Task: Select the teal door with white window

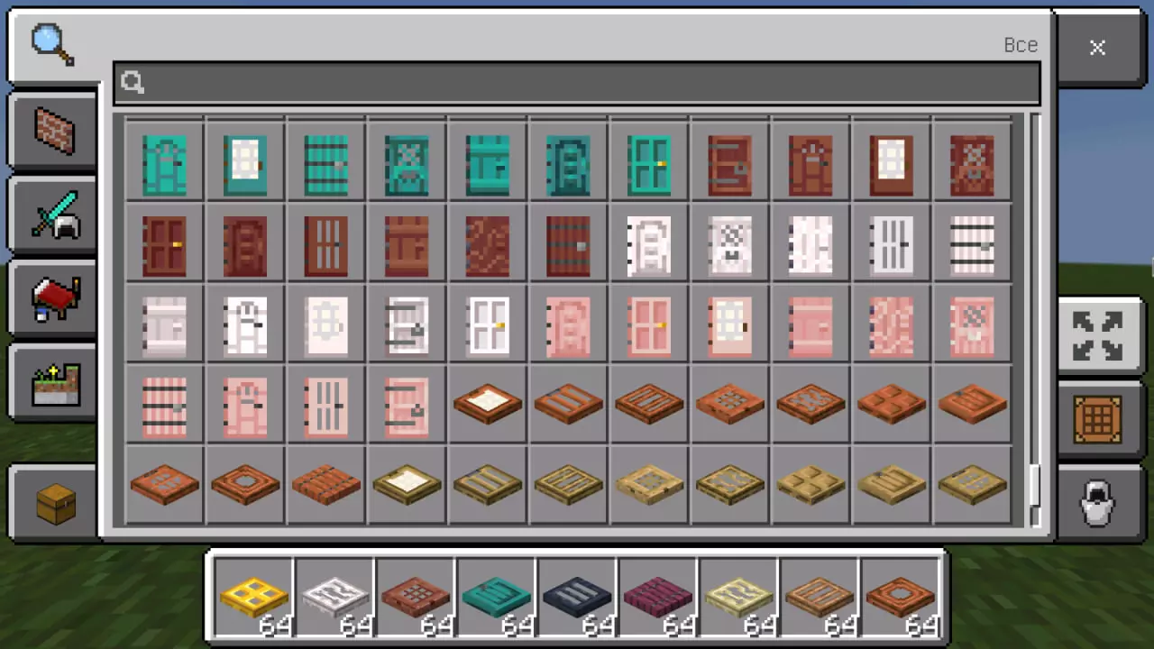Action: (x=245, y=165)
